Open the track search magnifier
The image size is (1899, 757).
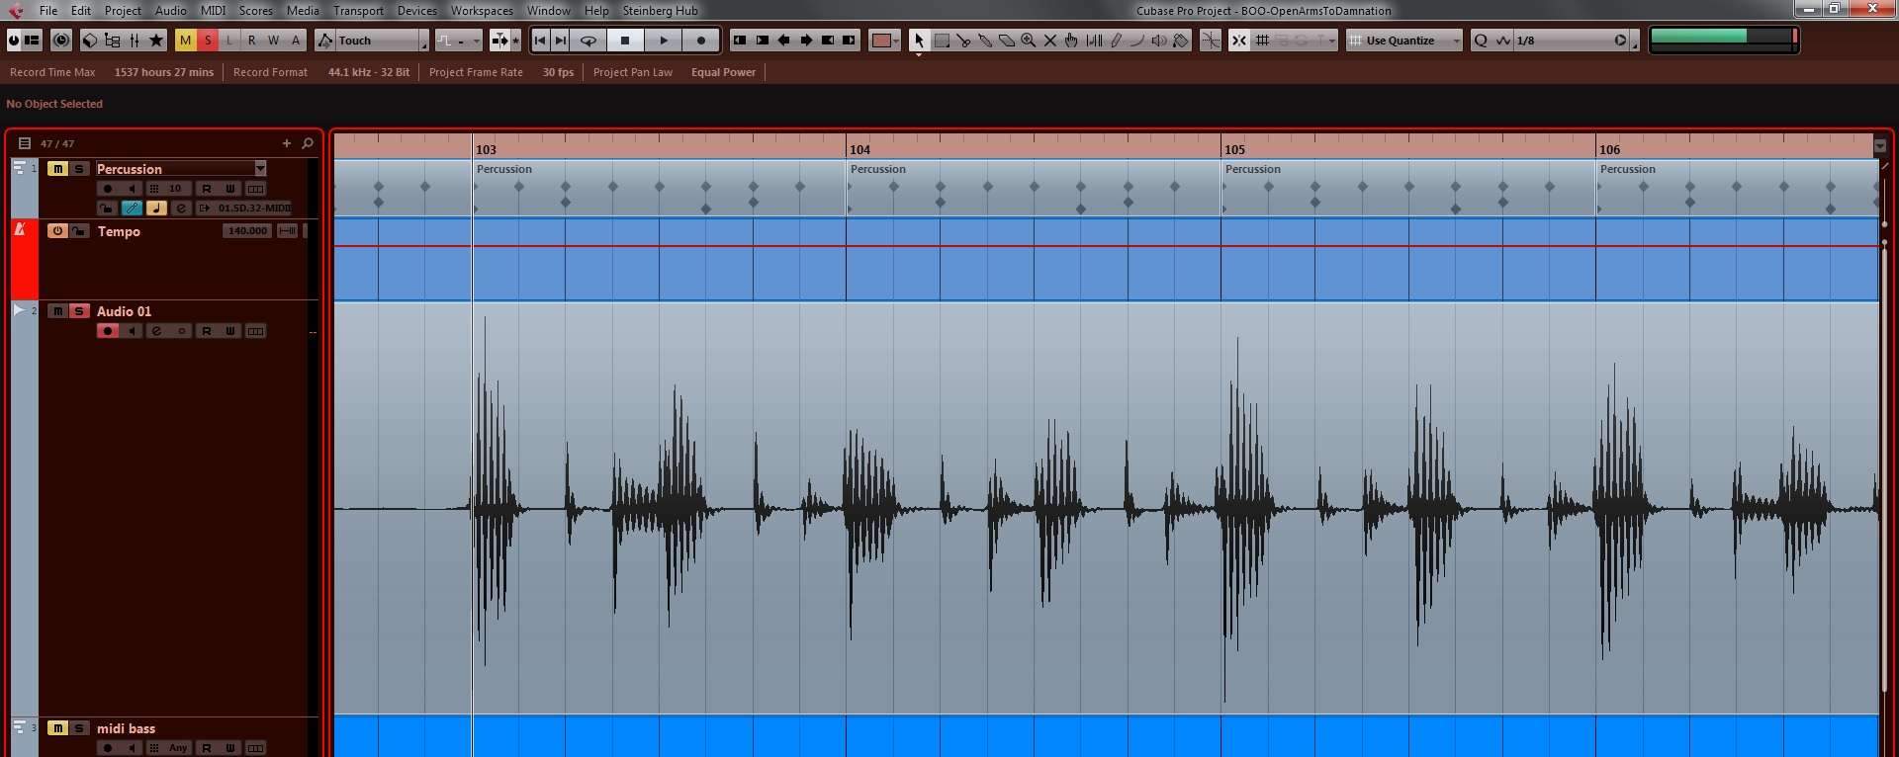pyautogui.click(x=308, y=143)
